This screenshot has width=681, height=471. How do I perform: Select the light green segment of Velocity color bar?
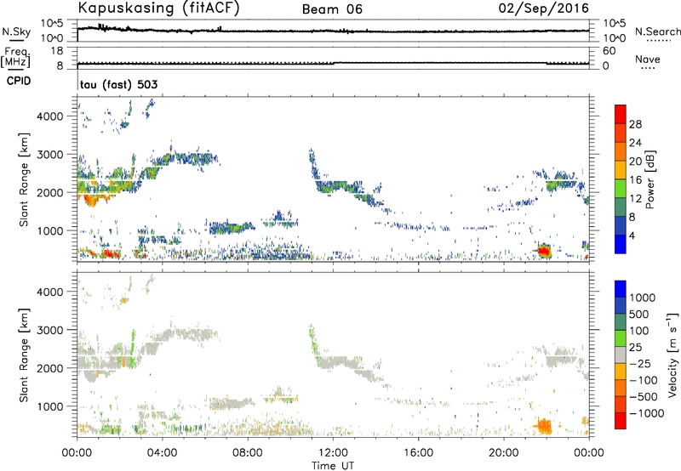[x=621, y=338]
